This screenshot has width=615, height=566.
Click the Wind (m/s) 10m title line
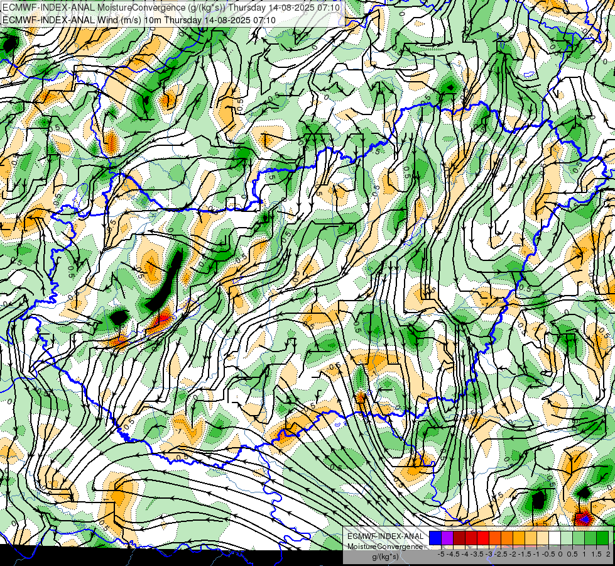click(x=139, y=20)
